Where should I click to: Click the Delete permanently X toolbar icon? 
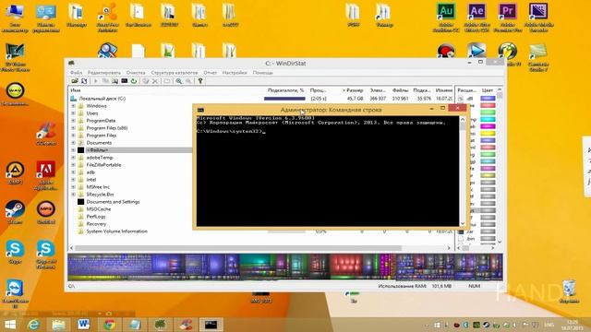(155, 81)
